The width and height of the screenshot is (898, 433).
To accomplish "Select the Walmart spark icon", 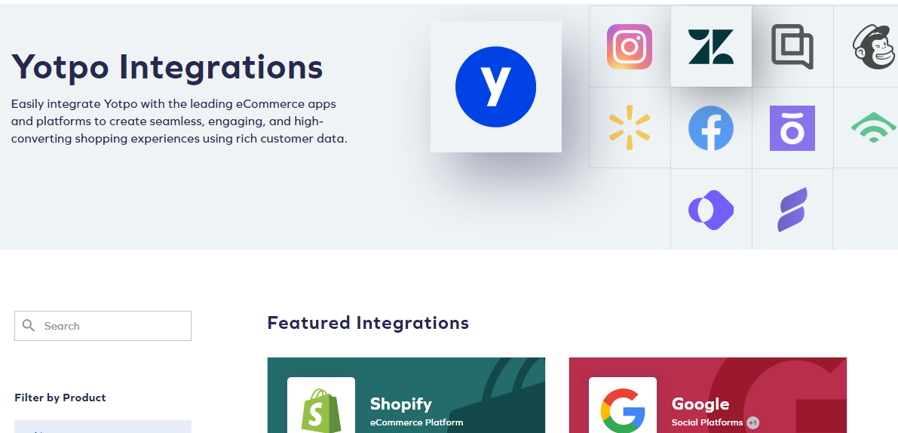I will (x=630, y=127).
